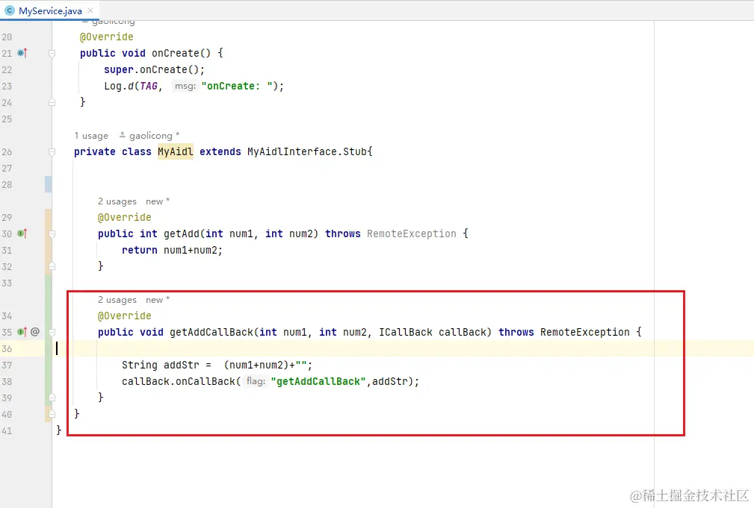The height and width of the screenshot is (508, 754).
Task: Click the super.onCreate() call
Action: [x=155, y=69]
